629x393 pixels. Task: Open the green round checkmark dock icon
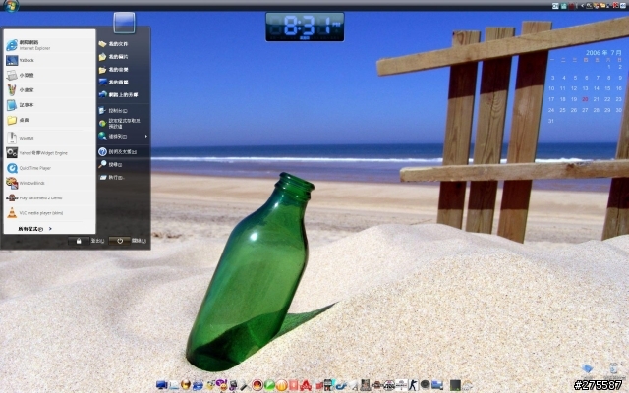click(269, 385)
